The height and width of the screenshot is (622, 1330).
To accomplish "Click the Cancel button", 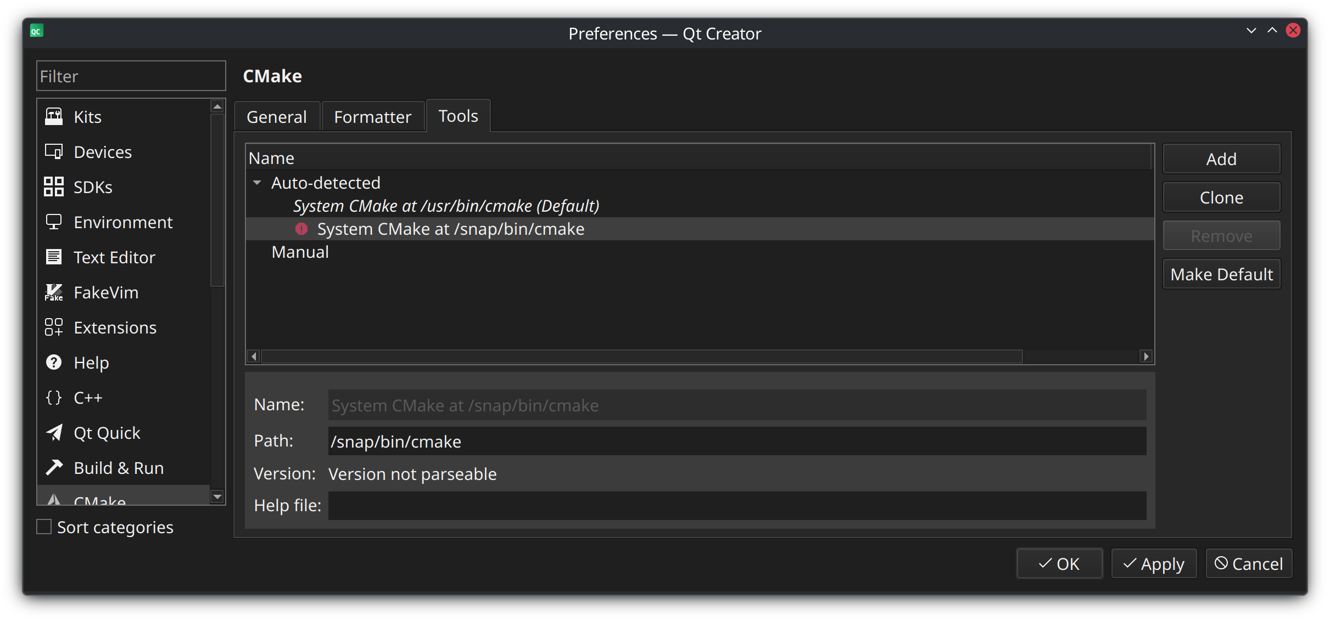I will [1249, 564].
